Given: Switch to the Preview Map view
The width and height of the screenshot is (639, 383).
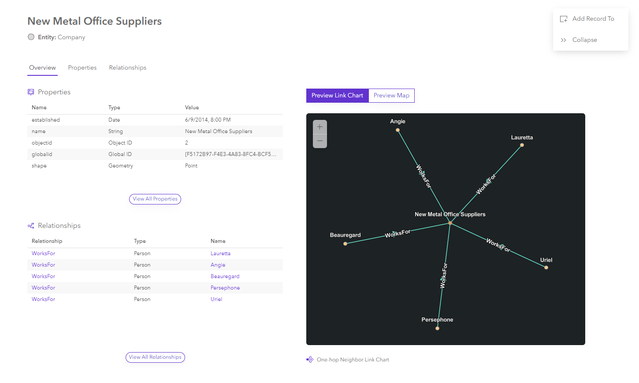Looking at the screenshot, I should 391,95.
